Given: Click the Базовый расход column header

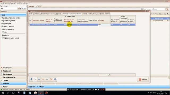Looking at the screenshot, I should pos(50,21).
